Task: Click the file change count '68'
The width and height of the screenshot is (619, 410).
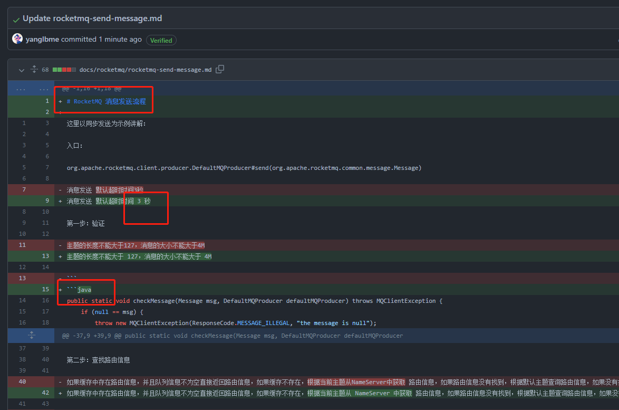Action: coord(45,70)
